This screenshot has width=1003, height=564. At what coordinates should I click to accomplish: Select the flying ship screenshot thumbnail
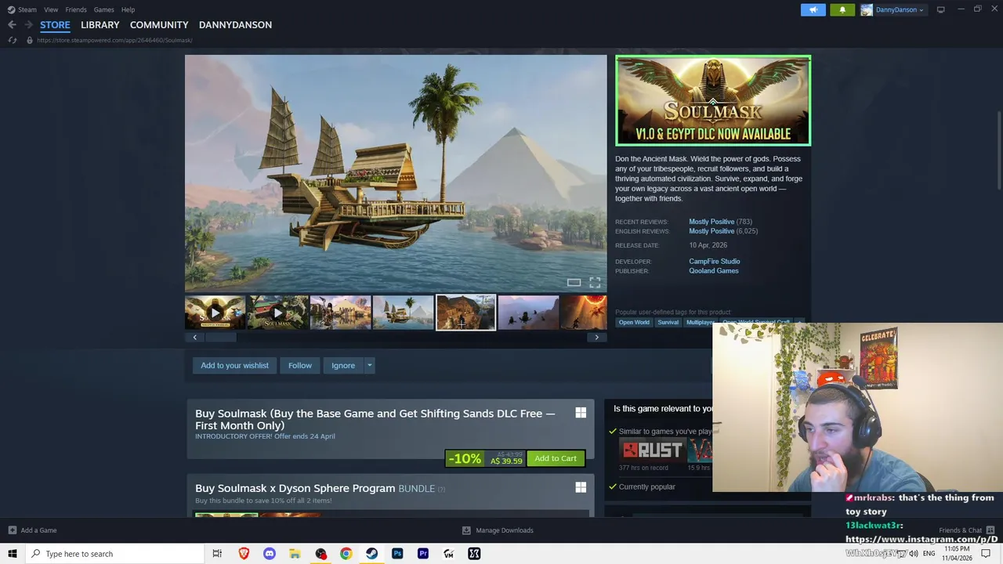click(x=403, y=313)
